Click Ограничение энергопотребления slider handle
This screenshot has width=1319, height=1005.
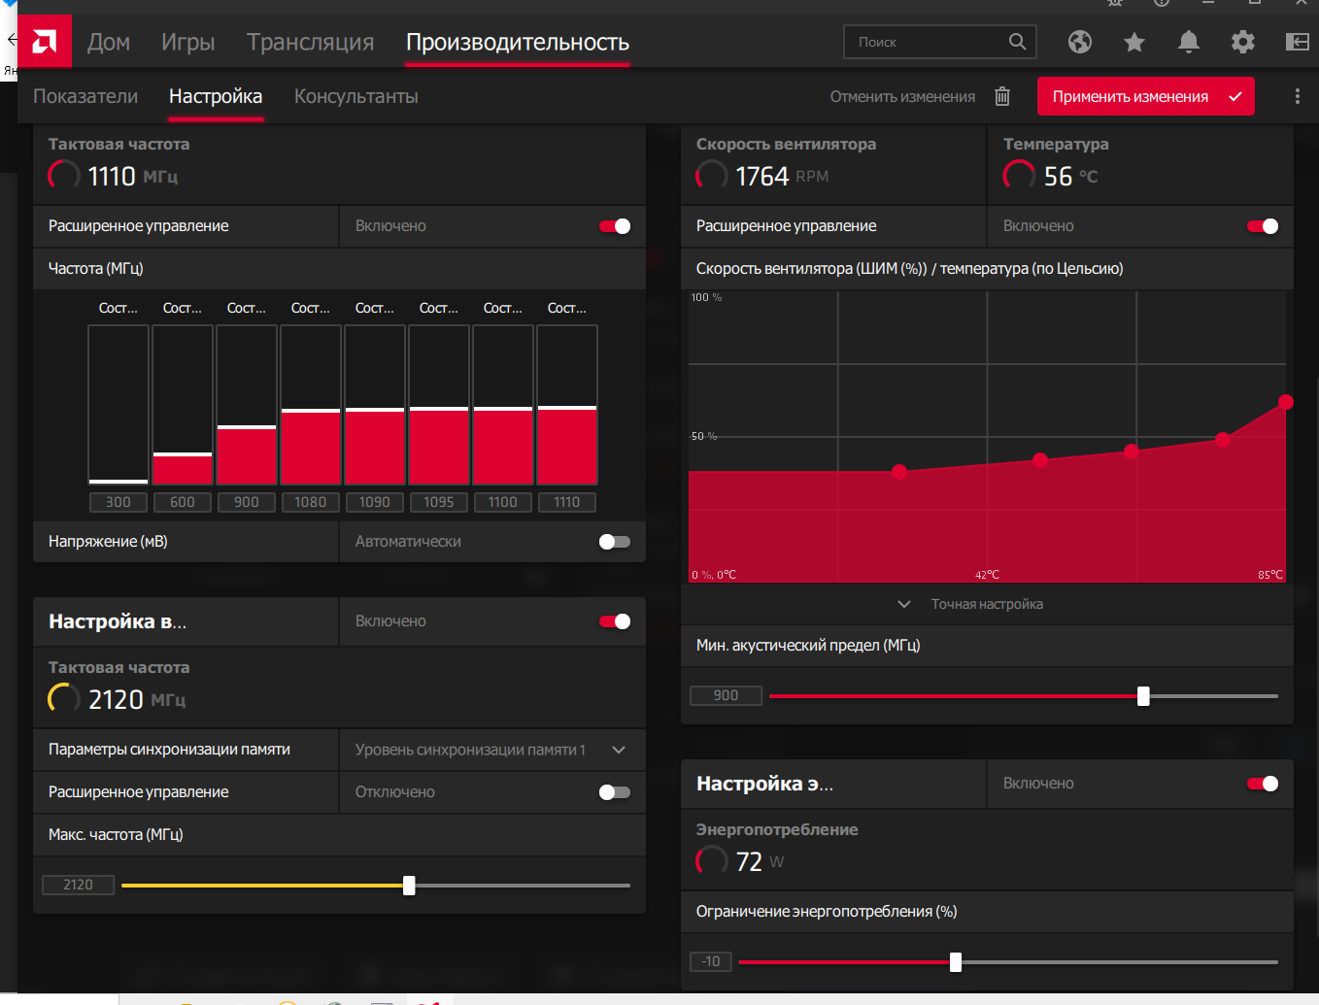click(x=956, y=962)
